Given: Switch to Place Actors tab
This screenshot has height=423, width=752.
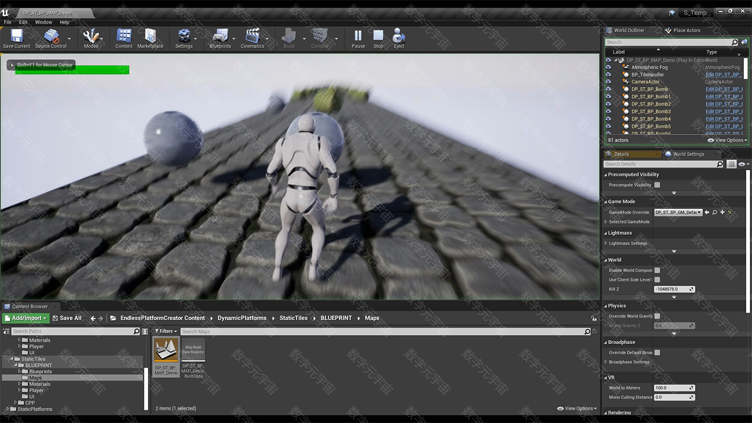Looking at the screenshot, I should tap(683, 31).
